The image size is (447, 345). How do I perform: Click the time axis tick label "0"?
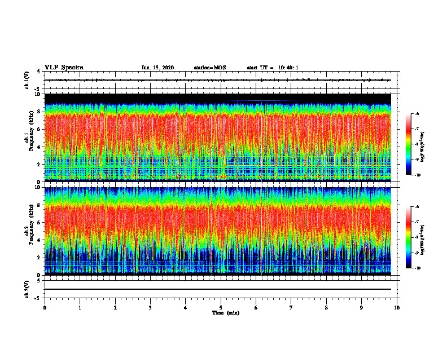point(45,308)
